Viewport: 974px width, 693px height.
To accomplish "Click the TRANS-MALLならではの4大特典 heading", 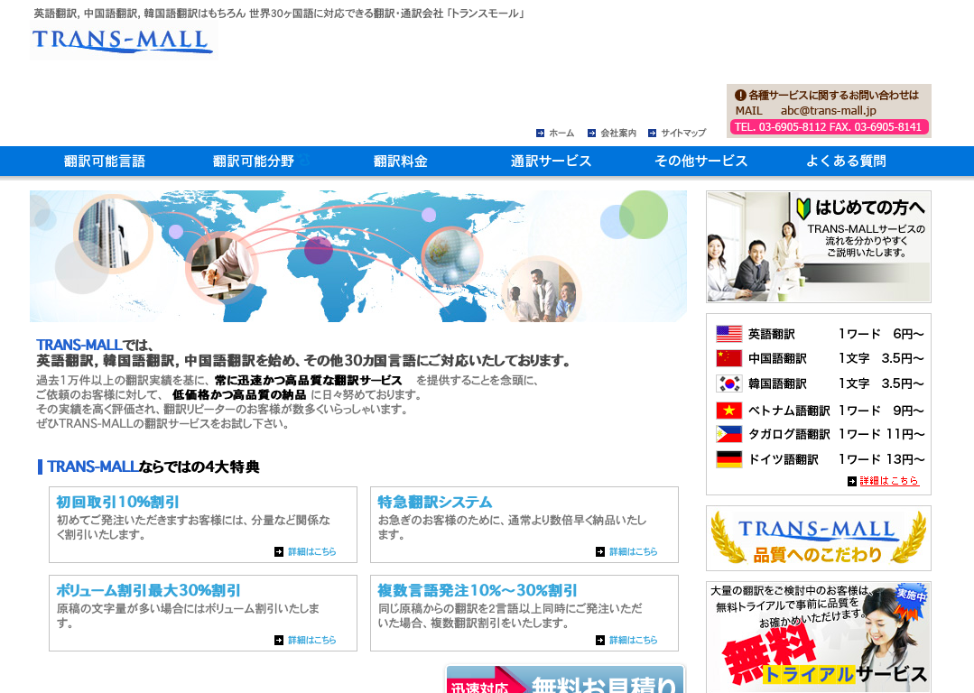I will tap(153, 467).
